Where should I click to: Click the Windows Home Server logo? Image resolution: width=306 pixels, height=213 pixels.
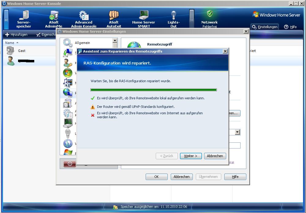point(276,15)
